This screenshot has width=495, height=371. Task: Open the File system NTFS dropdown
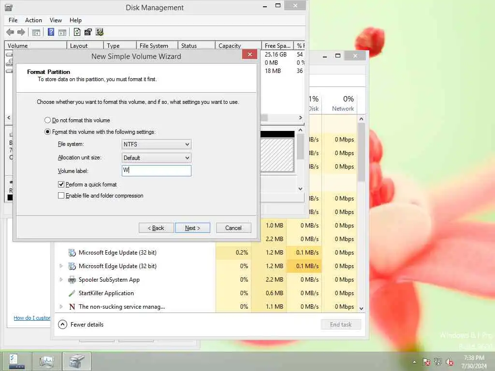pos(156,144)
